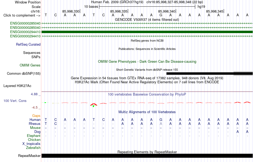Click the hg19 label next to the scale bar
Viewport: 253px width, 162px height.
[201, 7]
